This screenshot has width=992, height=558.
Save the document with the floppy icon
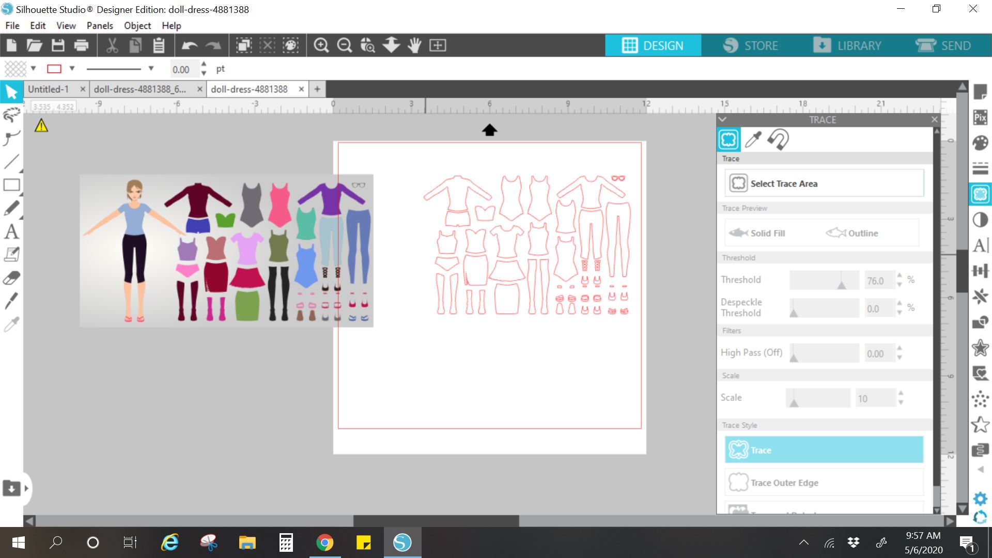pyautogui.click(x=58, y=45)
